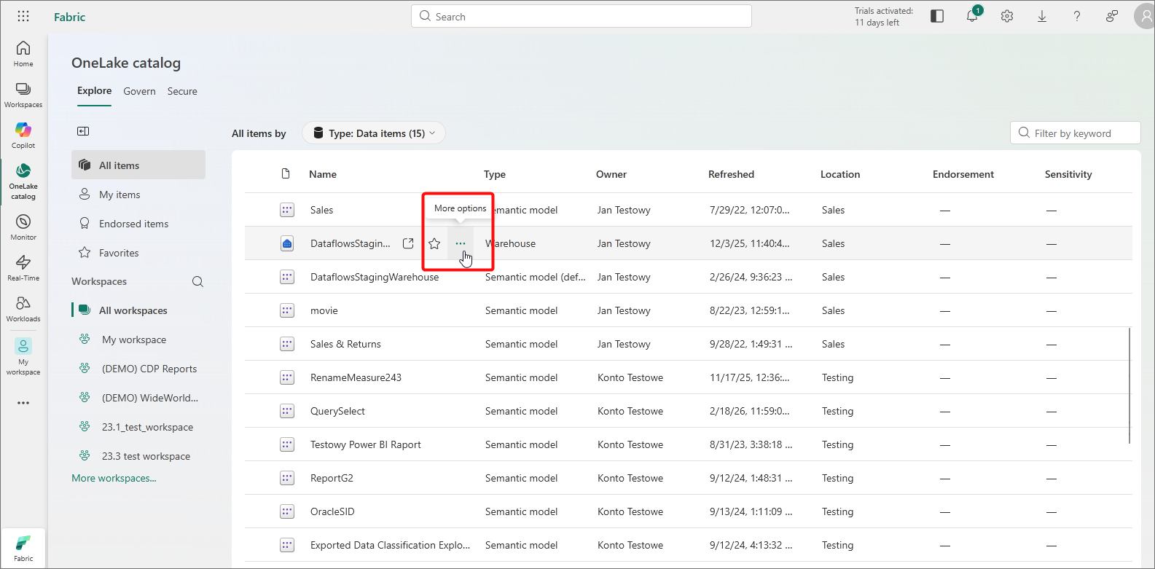
Task: Click feedback icon in header
Action: [x=1112, y=16]
